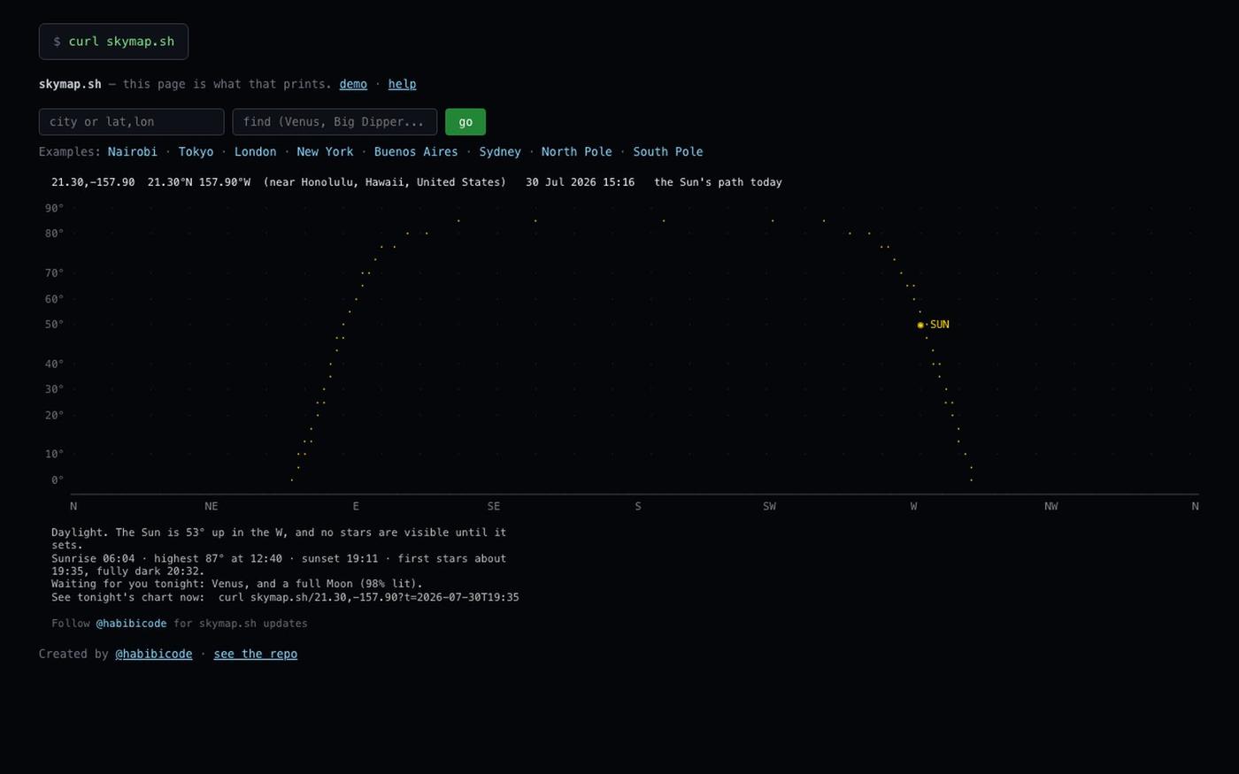Open the "see the repo" link
The width and height of the screenshot is (1239, 774).
click(256, 654)
